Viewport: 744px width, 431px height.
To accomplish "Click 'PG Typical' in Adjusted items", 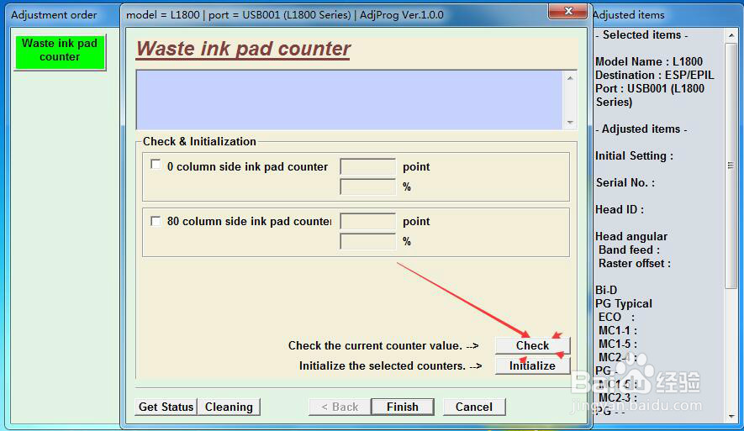I will 624,303.
